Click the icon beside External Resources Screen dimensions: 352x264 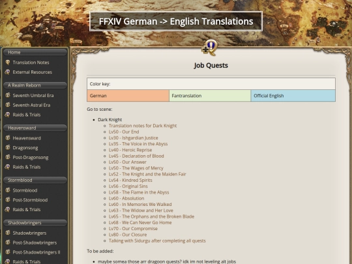[x=8, y=72]
